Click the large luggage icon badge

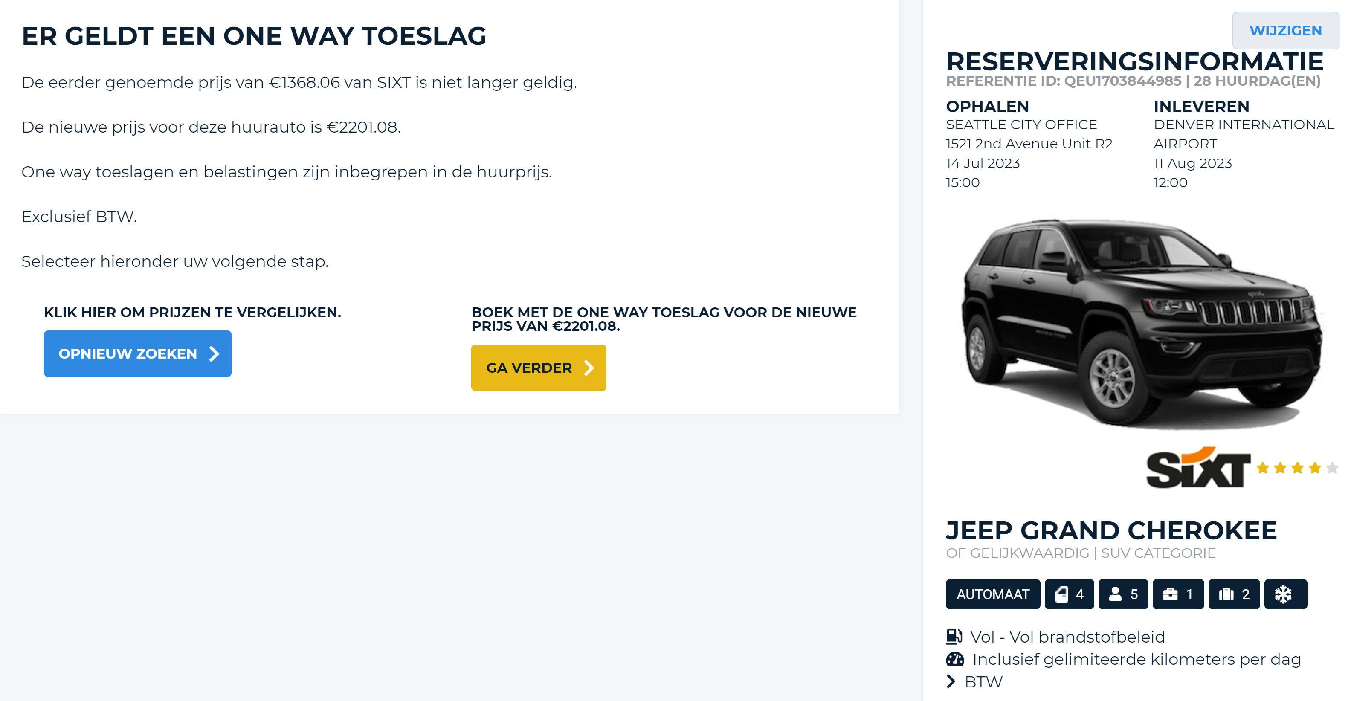click(1234, 594)
